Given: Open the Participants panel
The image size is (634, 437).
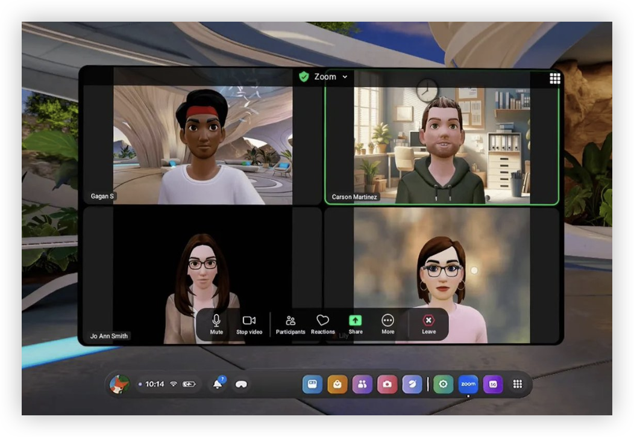Looking at the screenshot, I should (x=290, y=324).
